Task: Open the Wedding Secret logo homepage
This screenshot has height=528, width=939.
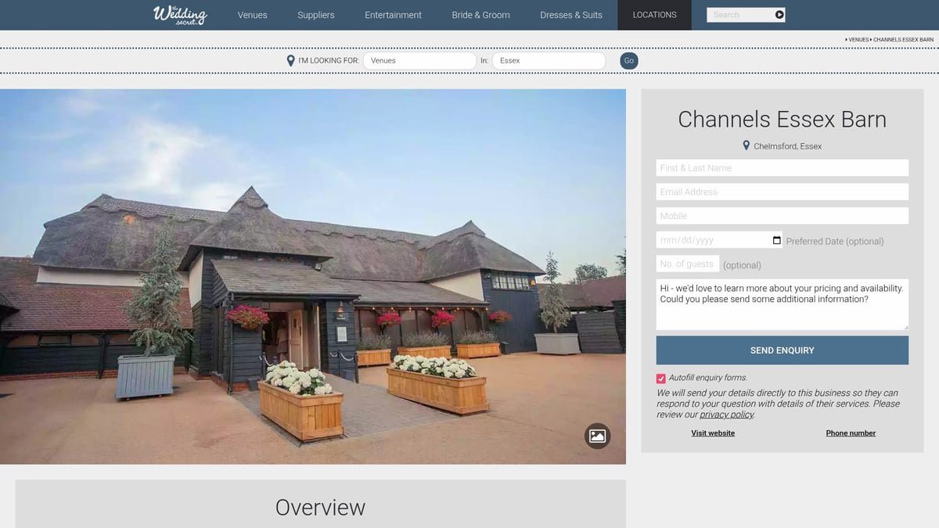Action: (180, 15)
